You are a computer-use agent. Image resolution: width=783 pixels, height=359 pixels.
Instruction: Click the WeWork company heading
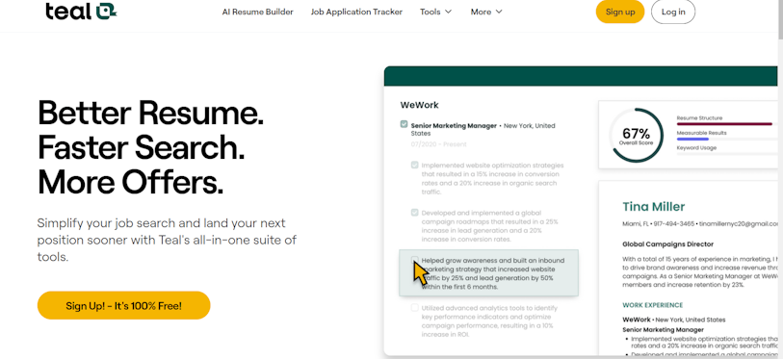point(420,105)
